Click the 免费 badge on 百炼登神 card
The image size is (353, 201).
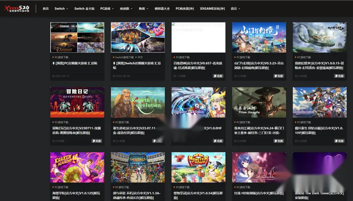218,76
